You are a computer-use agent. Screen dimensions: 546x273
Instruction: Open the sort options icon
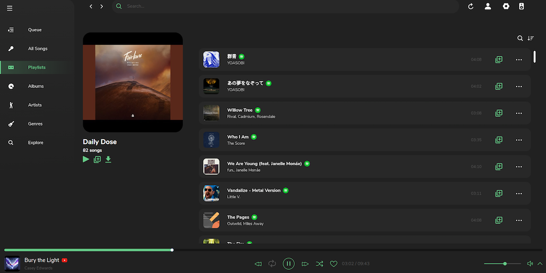(x=531, y=38)
